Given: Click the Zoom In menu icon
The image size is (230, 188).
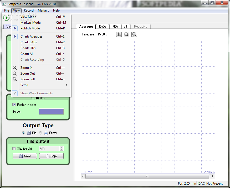Looking at the screenshot, I should 15,68.
